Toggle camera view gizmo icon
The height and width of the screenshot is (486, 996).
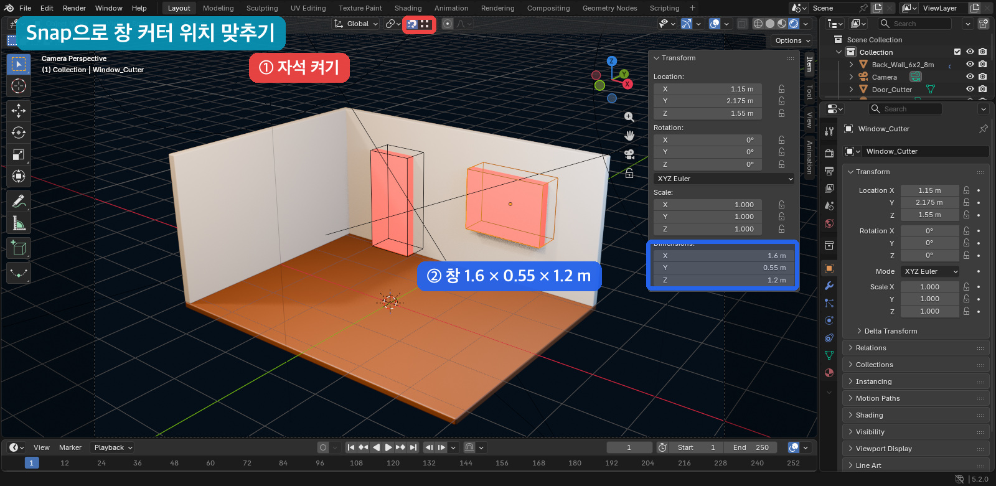coord(629,154)
